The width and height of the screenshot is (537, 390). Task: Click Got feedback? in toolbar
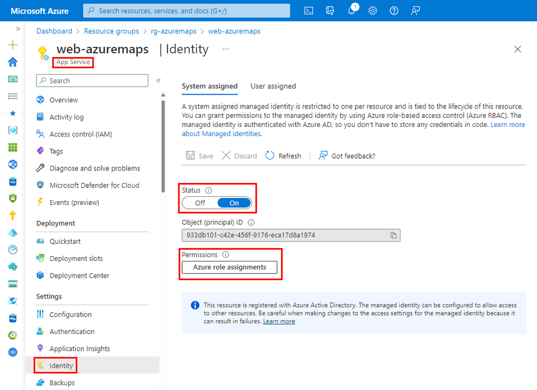347,156
